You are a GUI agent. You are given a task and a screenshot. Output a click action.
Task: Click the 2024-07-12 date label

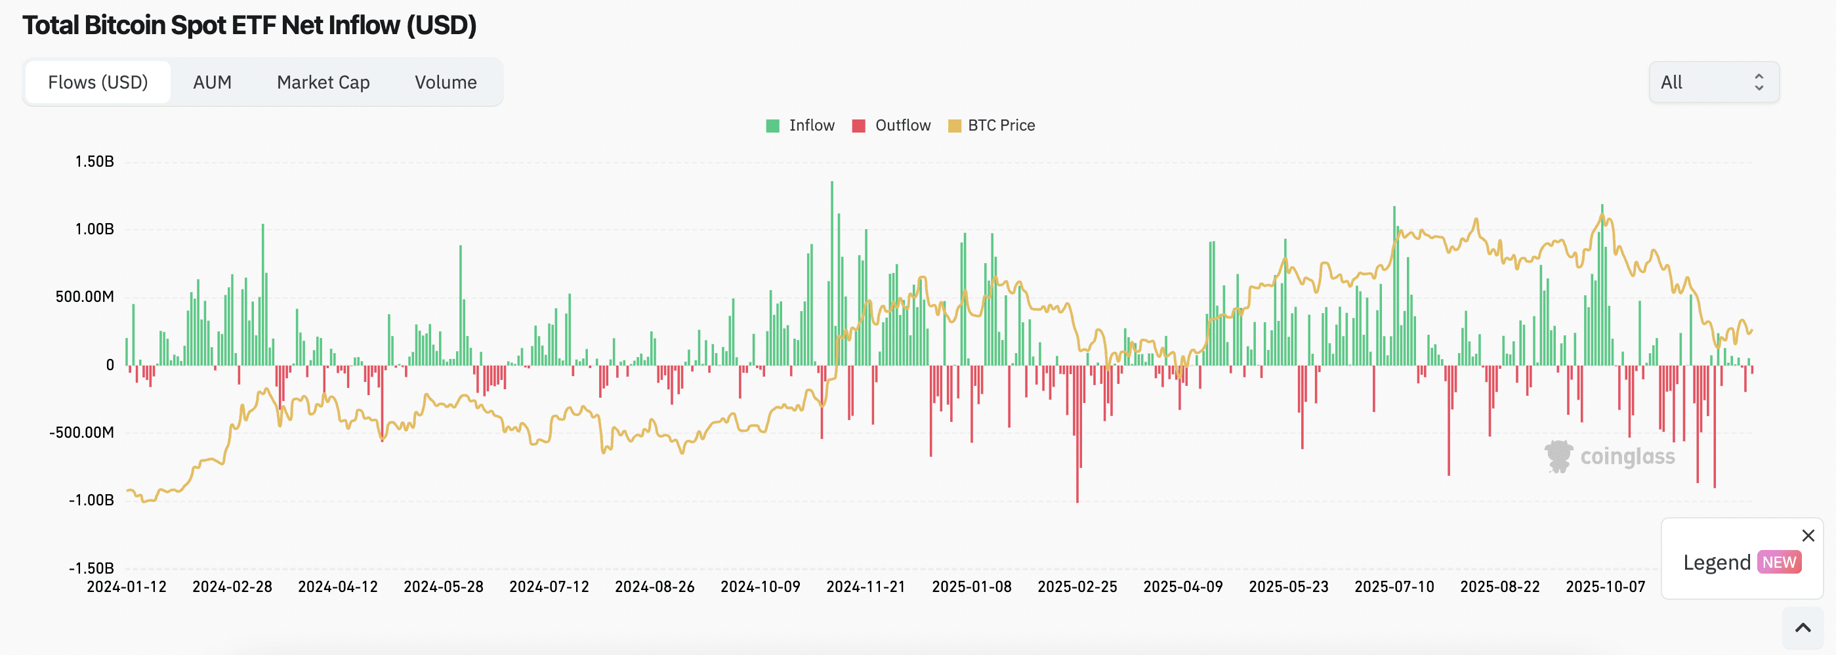pos(549,587)
